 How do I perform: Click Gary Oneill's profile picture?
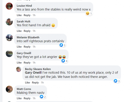click(9, 54)
